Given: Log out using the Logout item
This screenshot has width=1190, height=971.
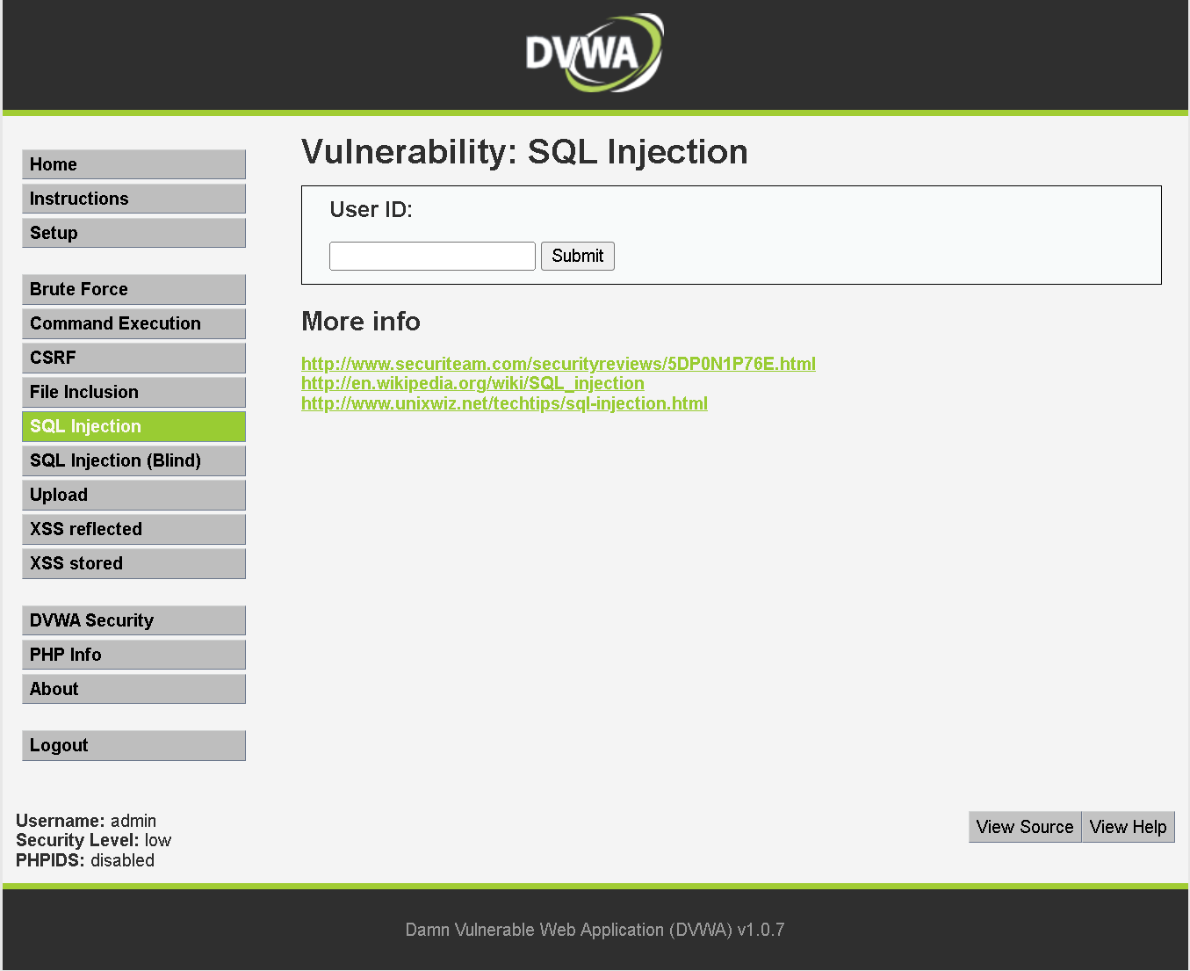Looking at the screenshot, I should coord(133,745).
